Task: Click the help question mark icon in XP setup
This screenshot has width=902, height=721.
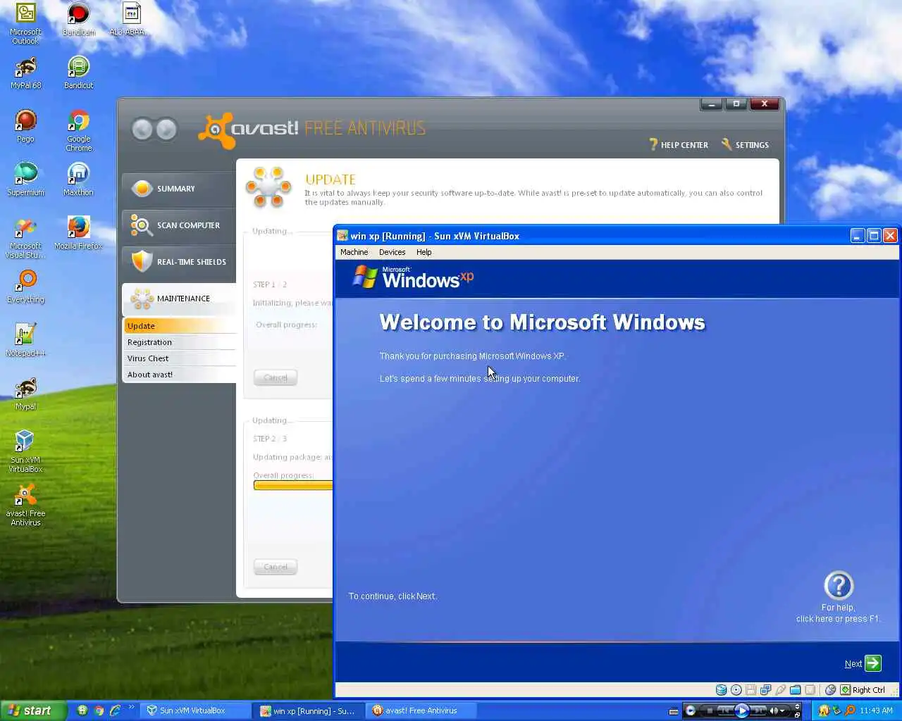Action: [x=839, y=585]
